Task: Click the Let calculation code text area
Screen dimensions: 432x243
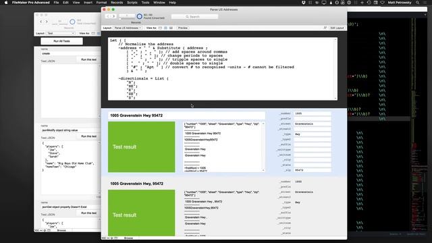Action: coord(221,69)
